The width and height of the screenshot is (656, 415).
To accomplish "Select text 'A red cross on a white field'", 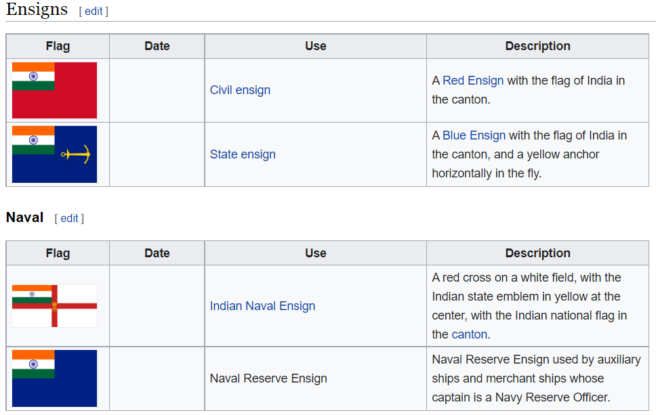I will tap(504, 278).
